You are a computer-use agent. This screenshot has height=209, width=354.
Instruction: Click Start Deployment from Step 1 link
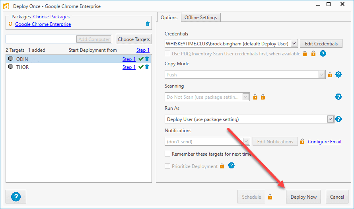(143, 50)
